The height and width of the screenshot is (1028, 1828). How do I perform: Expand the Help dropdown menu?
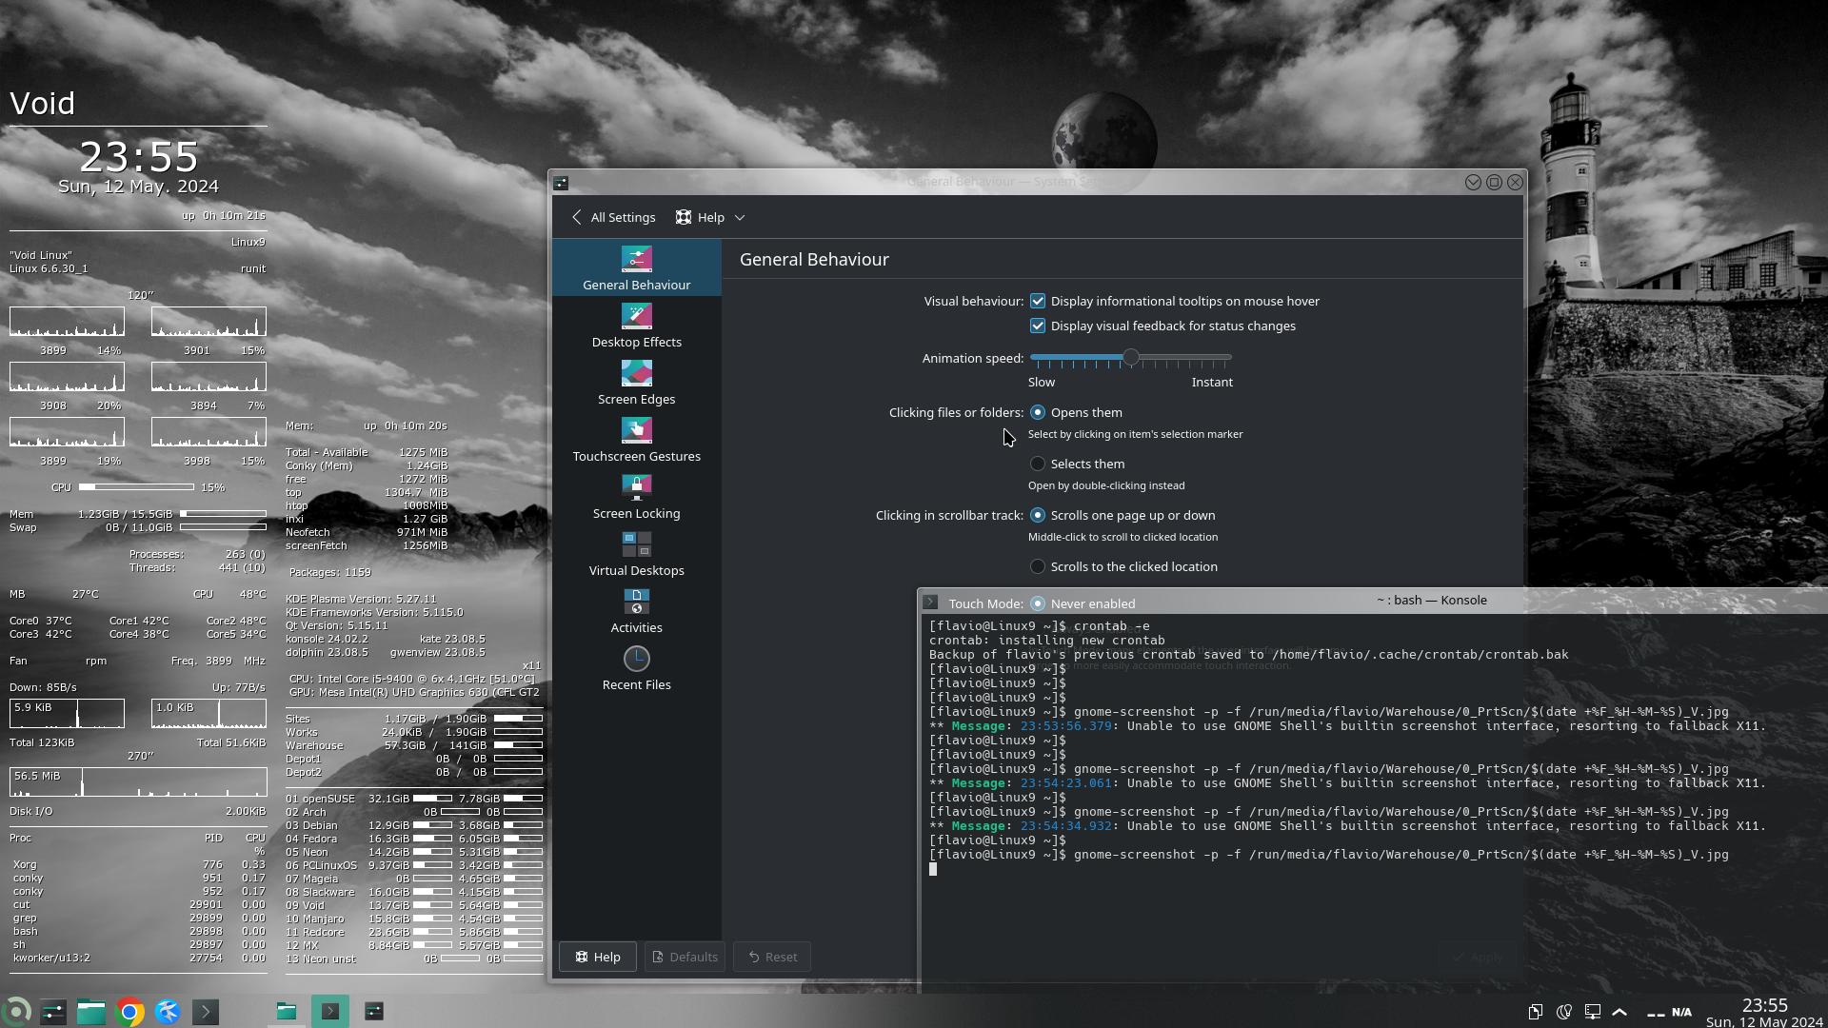(710, 217)
